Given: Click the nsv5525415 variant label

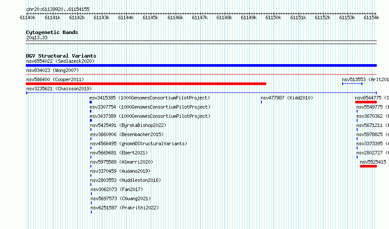Looking at the screenshot, I should [x=373, y=162].
